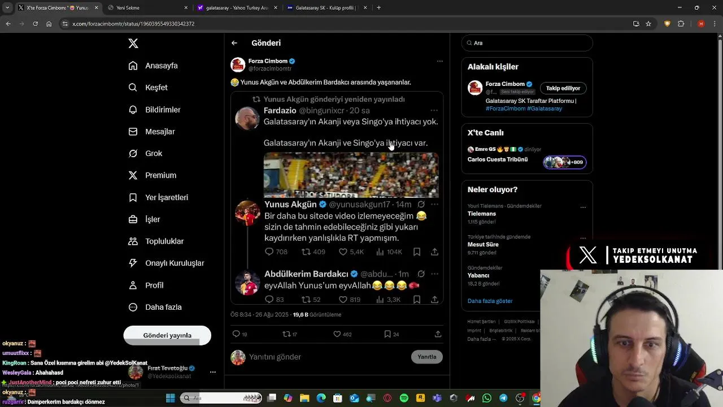Open Fardazio tweet options menu

pyautogui.click(x=434, y=110)
